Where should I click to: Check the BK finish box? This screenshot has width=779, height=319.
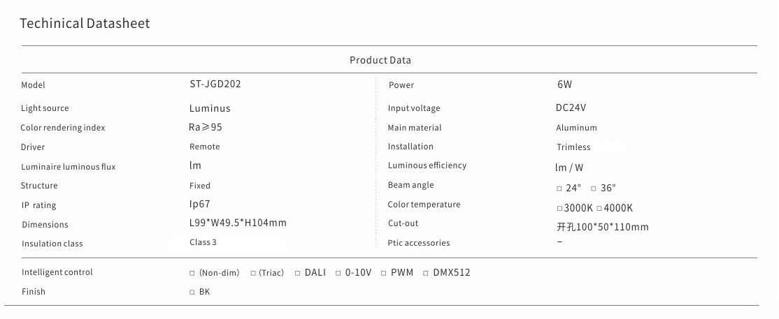coord(192,292)
